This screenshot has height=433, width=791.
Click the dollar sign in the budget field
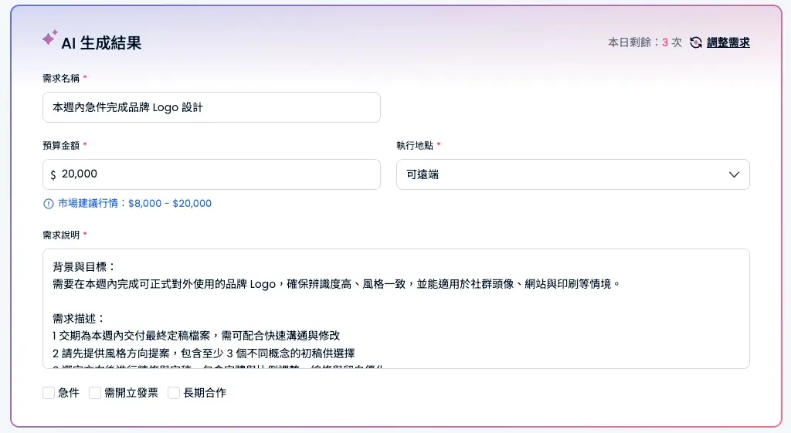(x=53, y=175)
